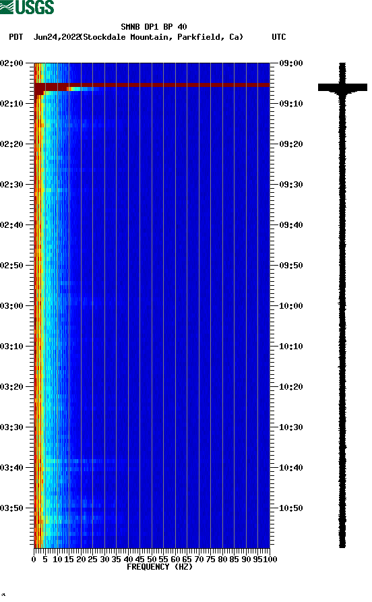The image size is (372, 602).
Task: Click the 10:00 UTC time label
Action: click(291, 306)
